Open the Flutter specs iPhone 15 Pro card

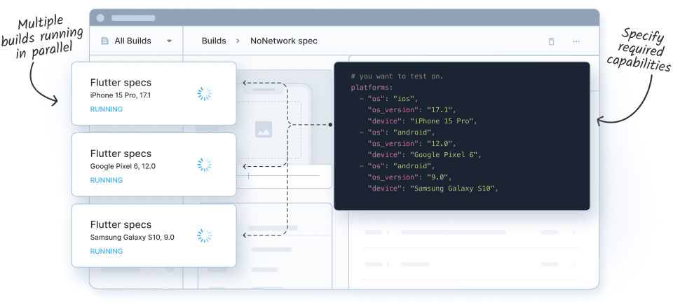click(154, 94)
